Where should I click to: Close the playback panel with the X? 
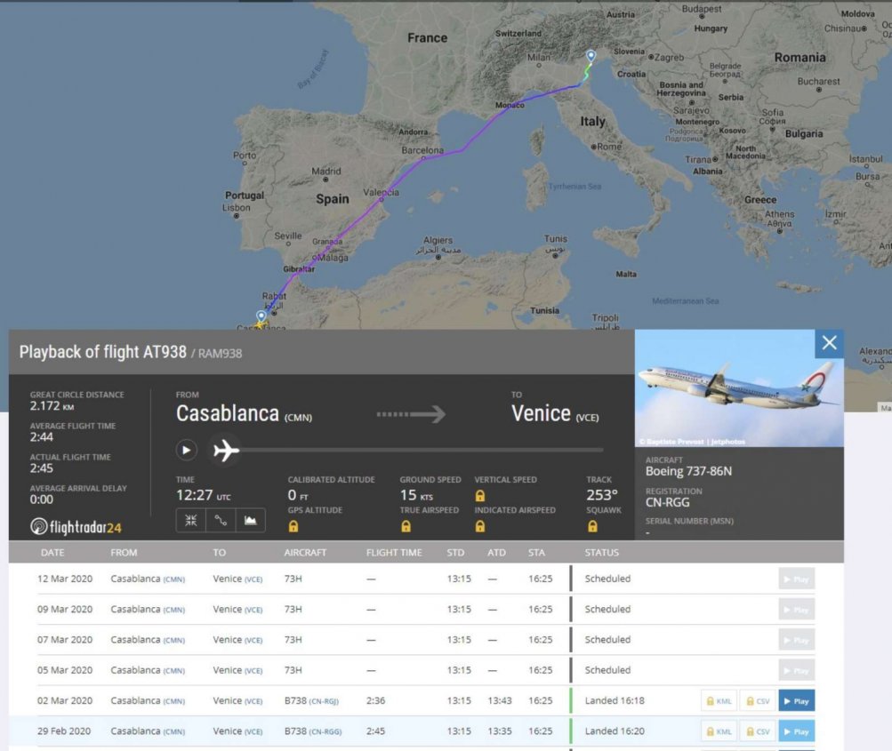tap(830, 343)
